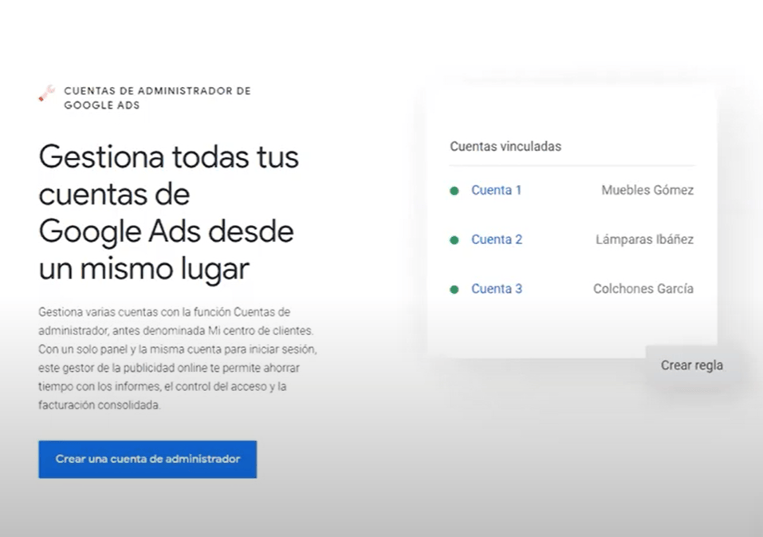Open the Cuenta 3 account link
763x537 pixels.
[496, 288]
